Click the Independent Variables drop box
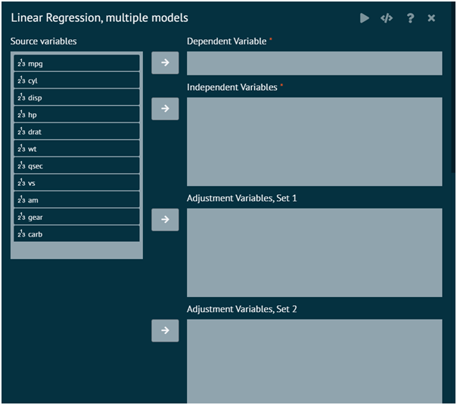457x405 pixels. (x=315, y=142)
